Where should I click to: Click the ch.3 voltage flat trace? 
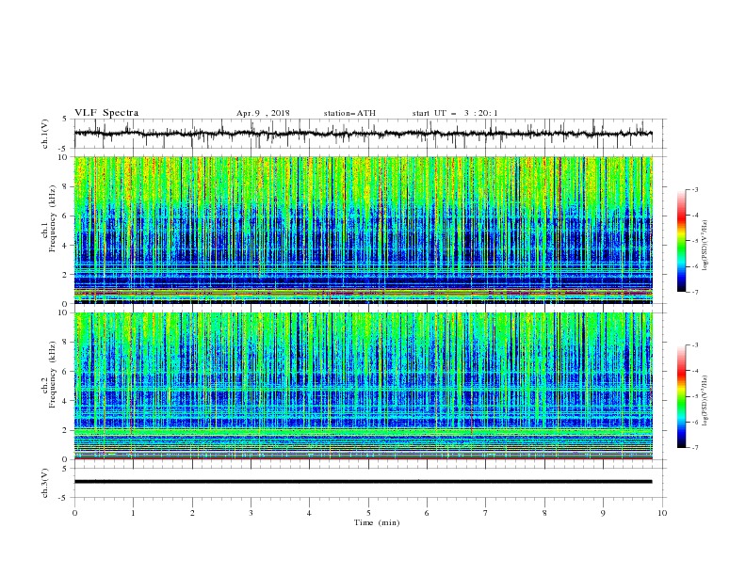[x=363, y=482]
